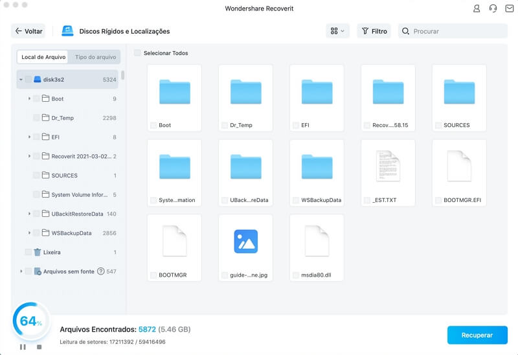Click the Dr_Temp folder thumbnail
Viewport: 518px width, 355px height.
pos(246,92)
